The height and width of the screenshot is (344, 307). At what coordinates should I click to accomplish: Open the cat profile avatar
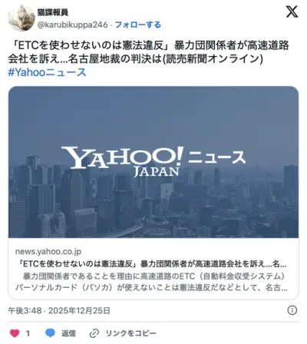[21, 18]
